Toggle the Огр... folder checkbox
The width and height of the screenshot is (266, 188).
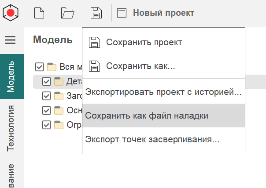(x=46, y=125)
